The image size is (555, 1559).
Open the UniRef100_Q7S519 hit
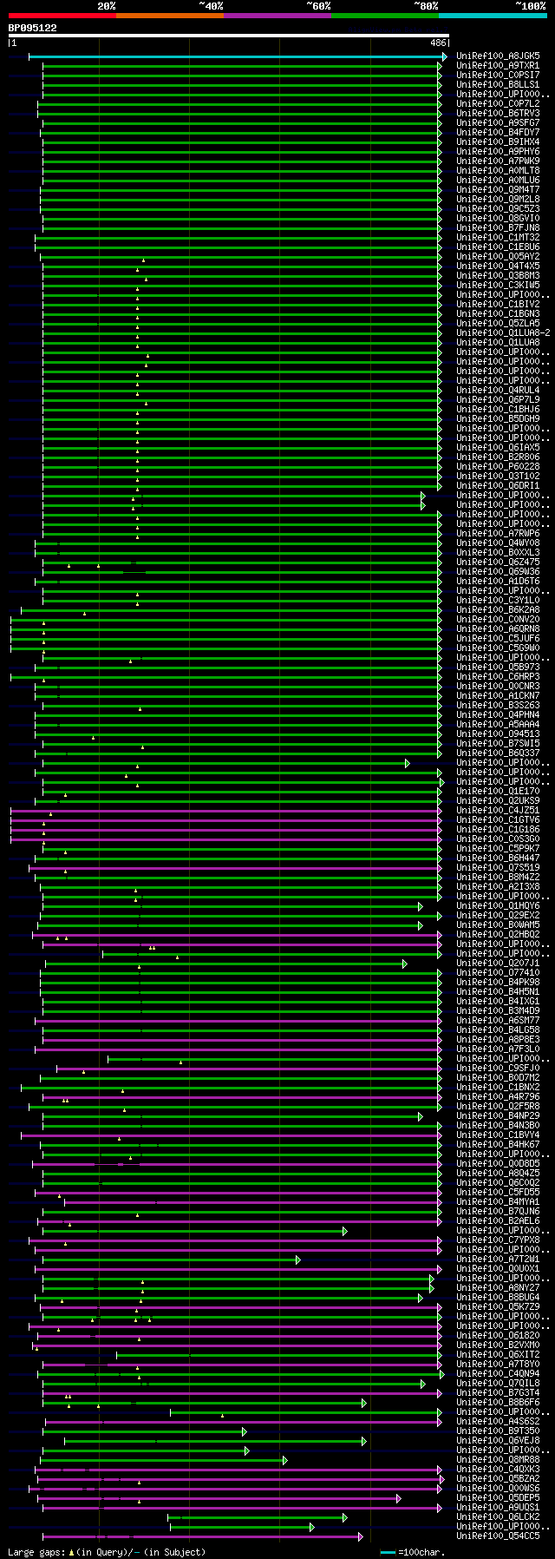[x=498, y=868]
